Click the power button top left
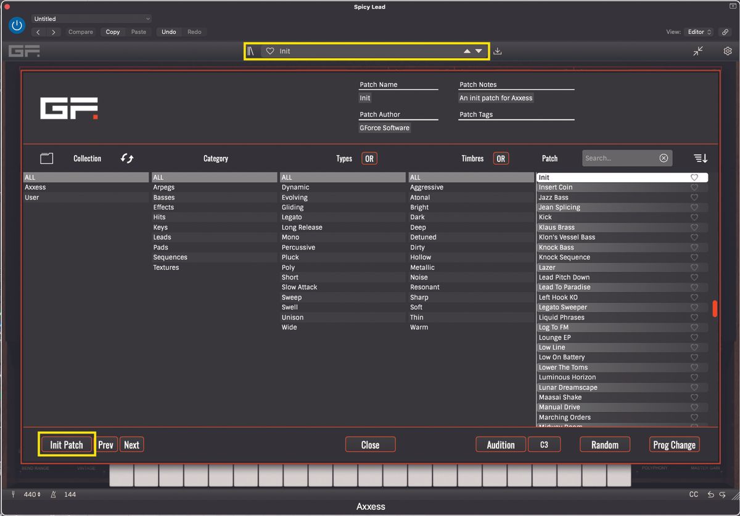 click(x=17, y=25)
